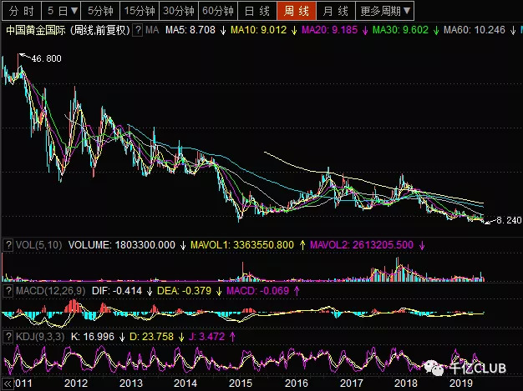This screenshot has width=523, height=391.
Task: Click the DEA: -0.379 value
Action: coord(184,291)
